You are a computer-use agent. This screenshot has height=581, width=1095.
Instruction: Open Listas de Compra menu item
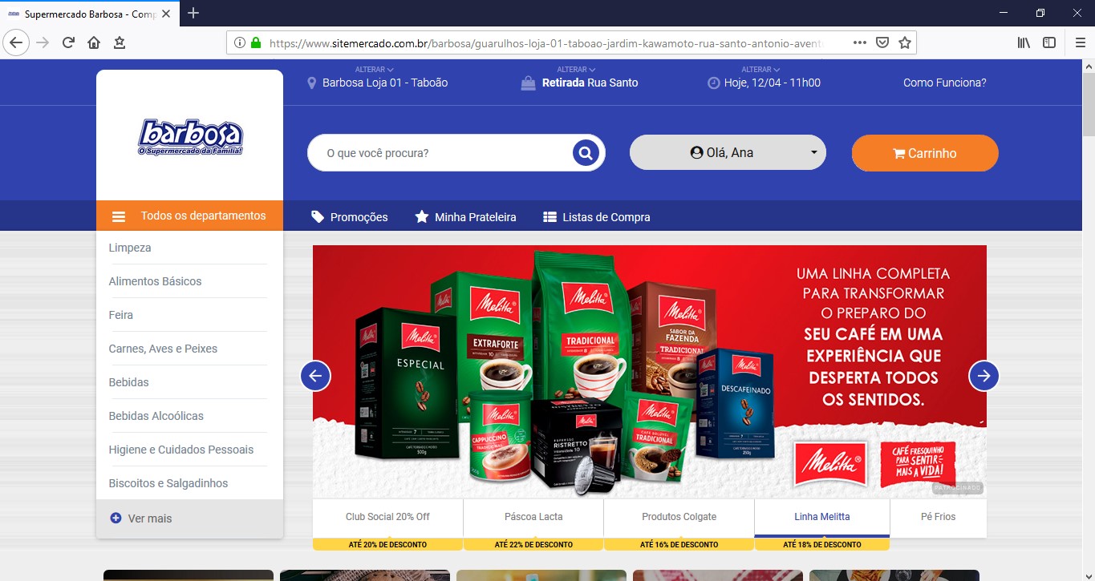(x=596, y=217)
